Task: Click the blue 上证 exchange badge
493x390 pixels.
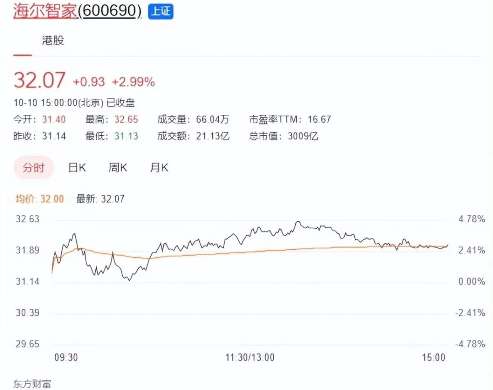Action: coord(161,11)
